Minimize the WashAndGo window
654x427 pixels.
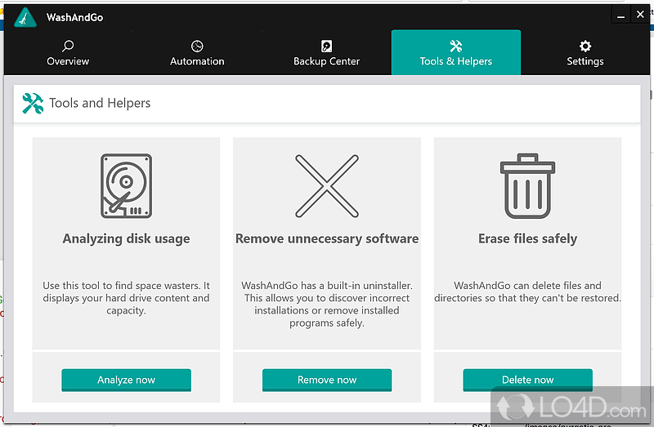[620, 16]
